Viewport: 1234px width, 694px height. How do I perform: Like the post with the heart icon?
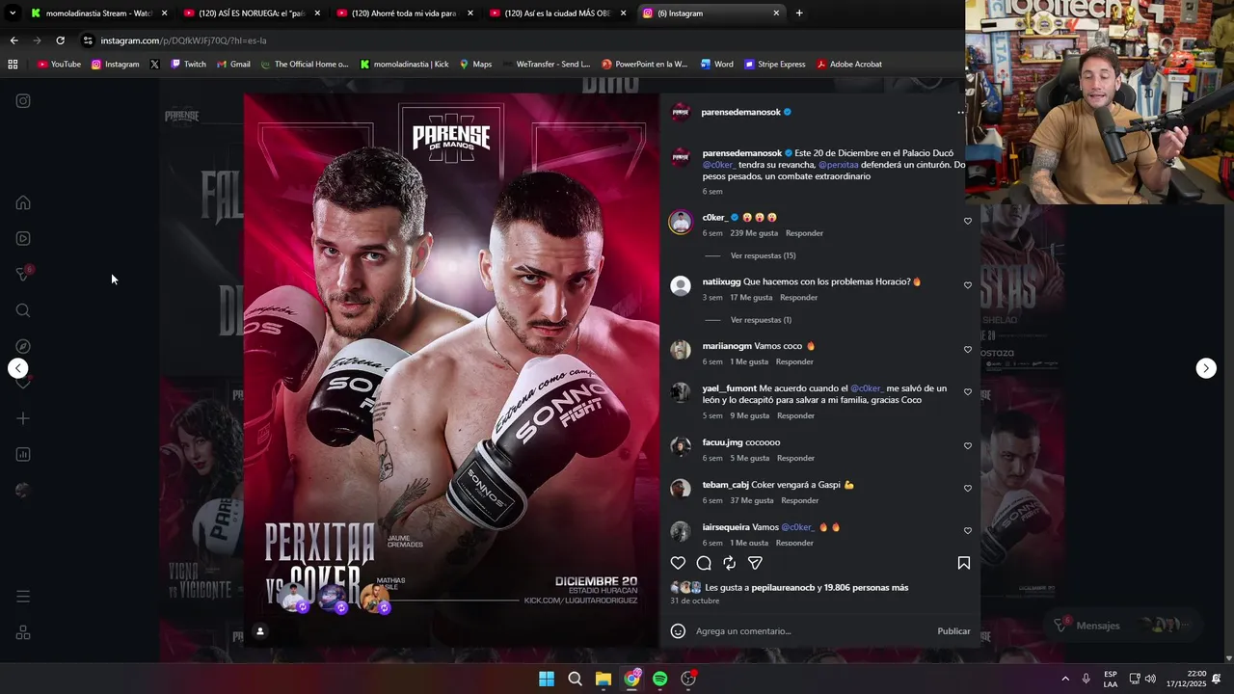[678, 563]
